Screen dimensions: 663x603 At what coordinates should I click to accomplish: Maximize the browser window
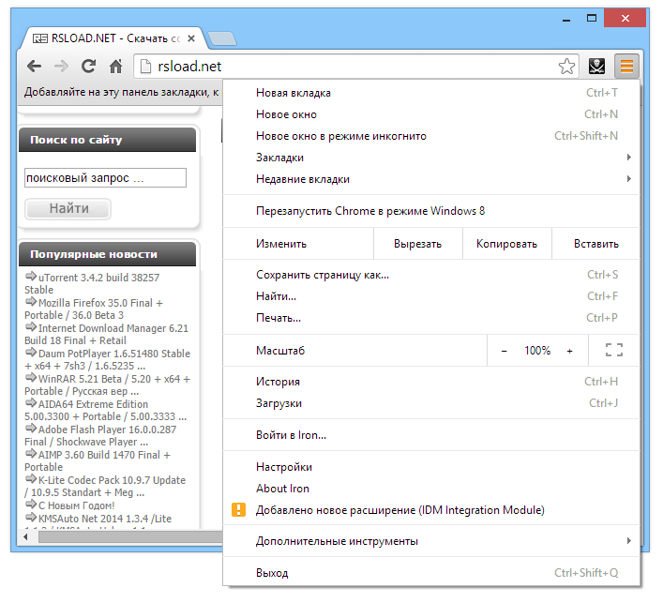[592, 18]
